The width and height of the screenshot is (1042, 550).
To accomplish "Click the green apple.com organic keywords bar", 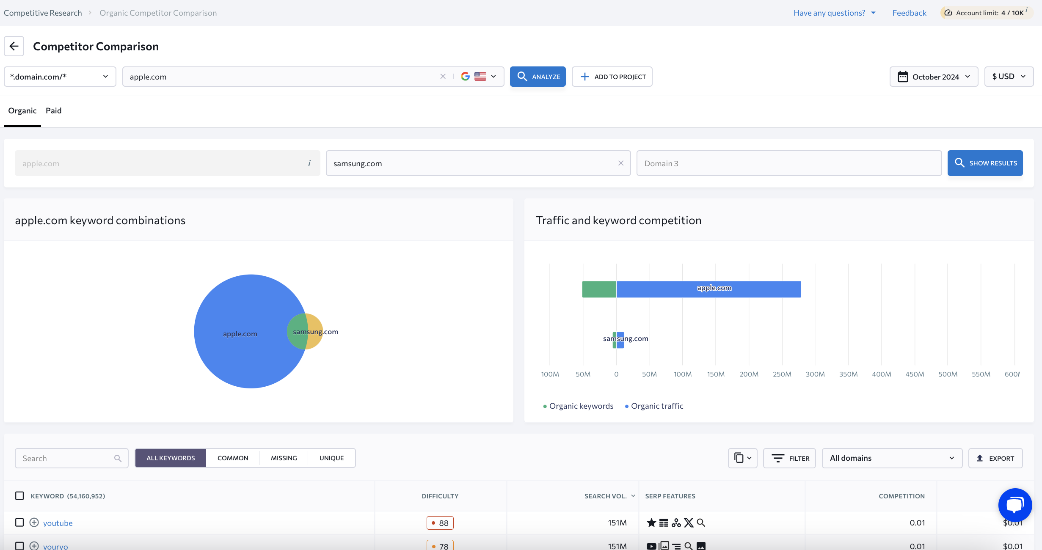I will click(599, 289).
